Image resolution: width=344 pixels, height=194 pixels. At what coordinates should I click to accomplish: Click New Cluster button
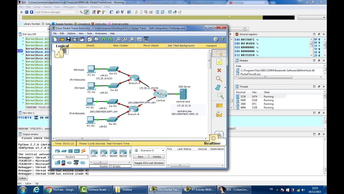pyautogui.click(x=121, y=46)
